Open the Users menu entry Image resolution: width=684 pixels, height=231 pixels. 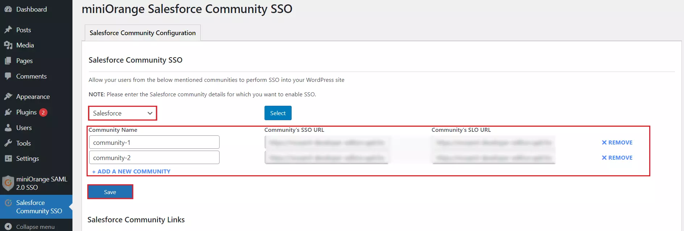(x=36, y=128)
